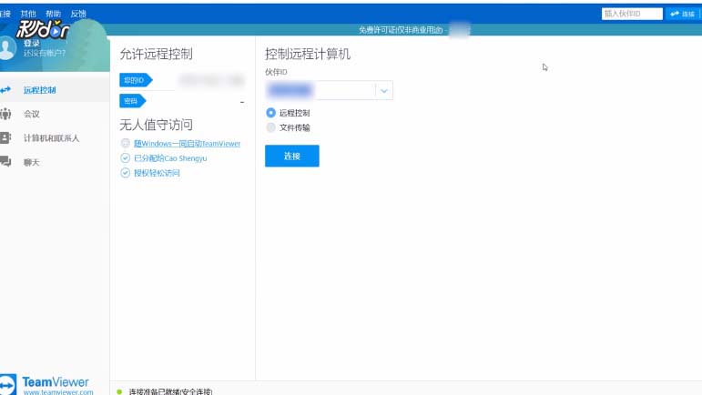This screenshot has width=702, height=395.
Task: Click the 连接准备已就绪(安全连接) status text
Action: 170,391
